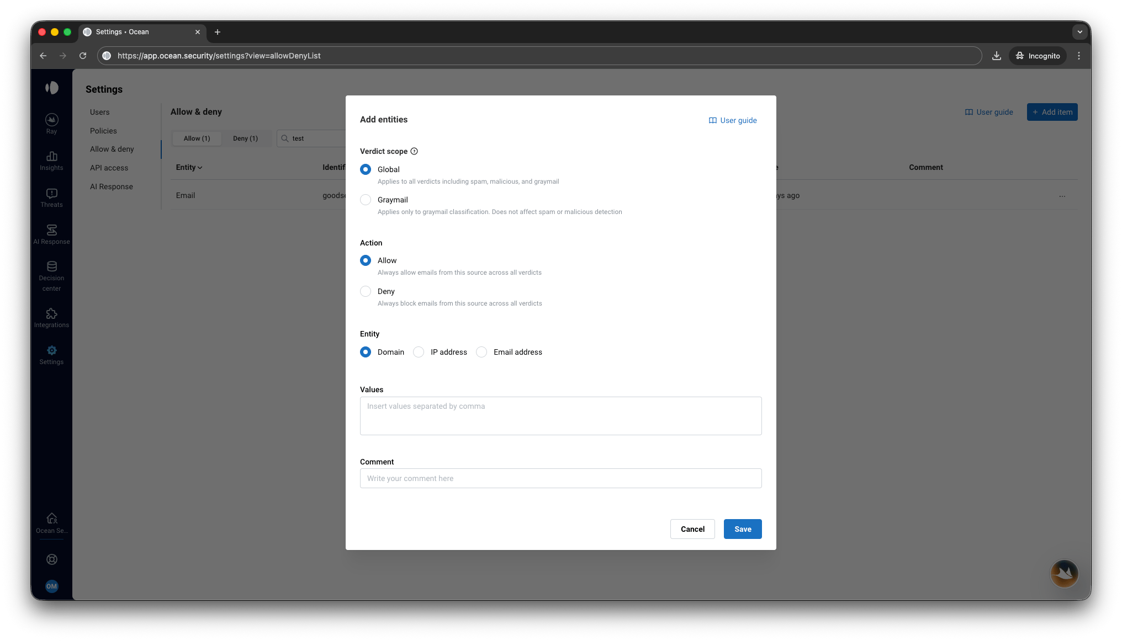Viewport: 1122px width, 641px height.
Task: Open the Ocean logo home icon
Action: 51,88
